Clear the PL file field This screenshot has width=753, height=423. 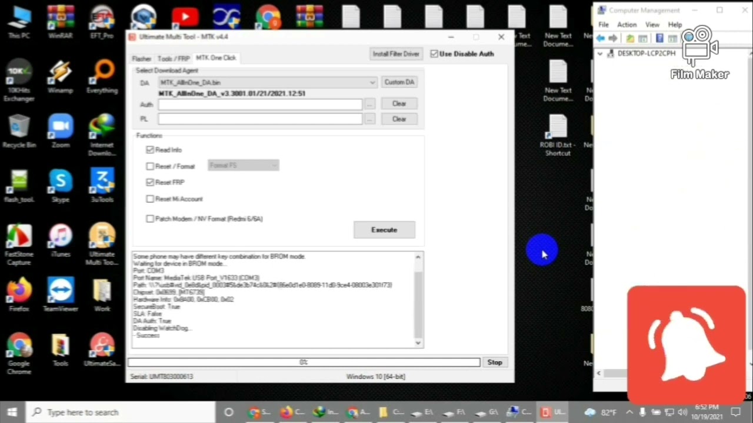point(399,119)
